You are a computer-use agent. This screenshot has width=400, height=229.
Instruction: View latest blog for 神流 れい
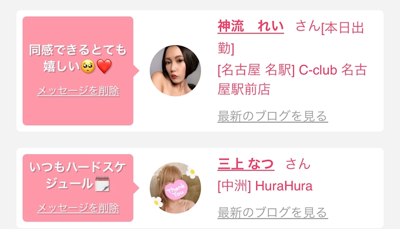tap(273, 116)
